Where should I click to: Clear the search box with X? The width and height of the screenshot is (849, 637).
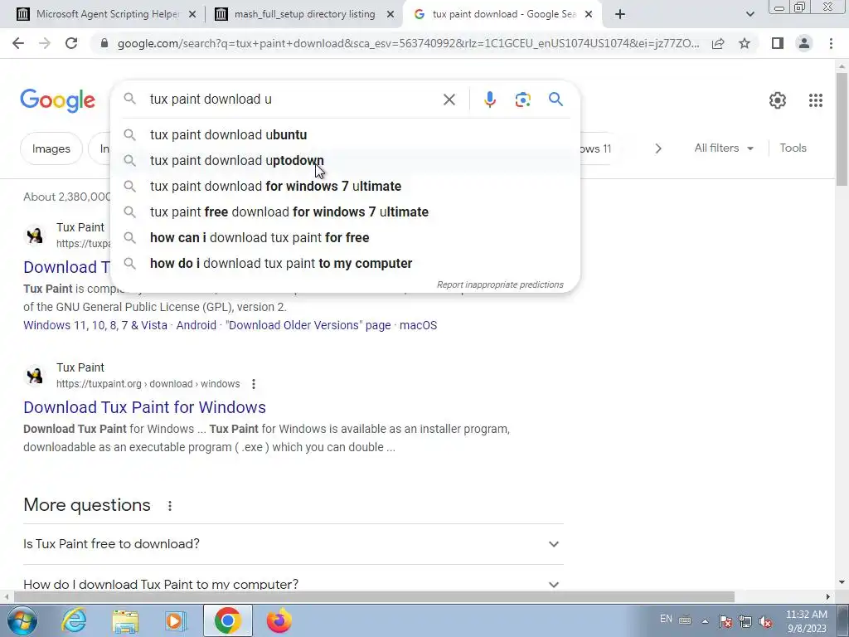pyautogui.click(x=449, y=100)
